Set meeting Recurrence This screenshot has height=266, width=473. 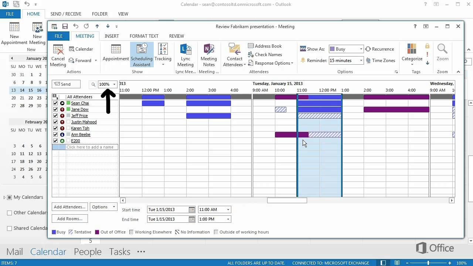380,49
